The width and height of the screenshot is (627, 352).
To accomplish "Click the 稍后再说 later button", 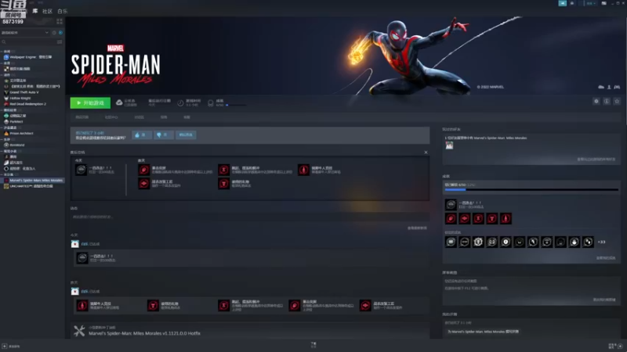I will pyautogui.click(x=186, y=135).
